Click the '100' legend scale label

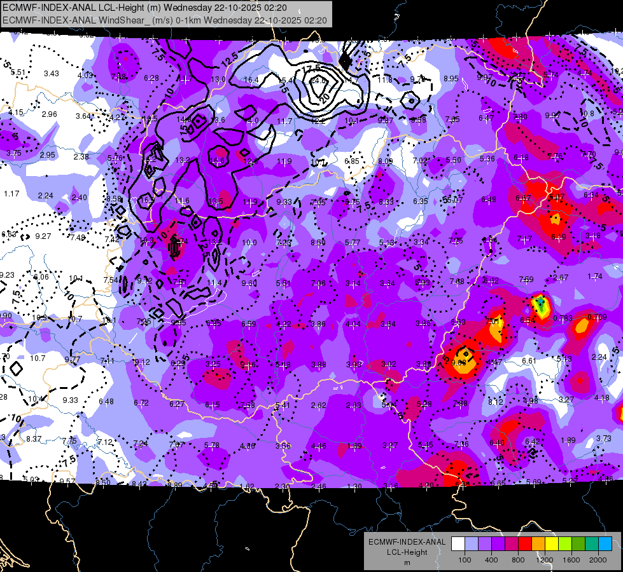click(x=465, y=560)
